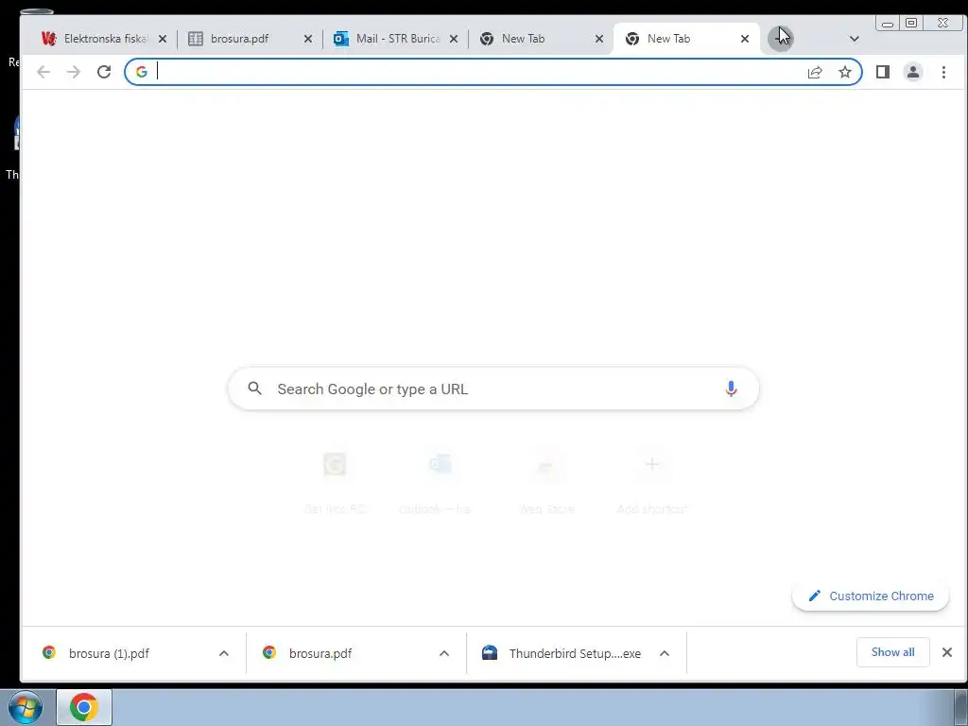This screenshot has height=726, width=968.
Task: Close the active New Tab
Action: pos(745,39)
